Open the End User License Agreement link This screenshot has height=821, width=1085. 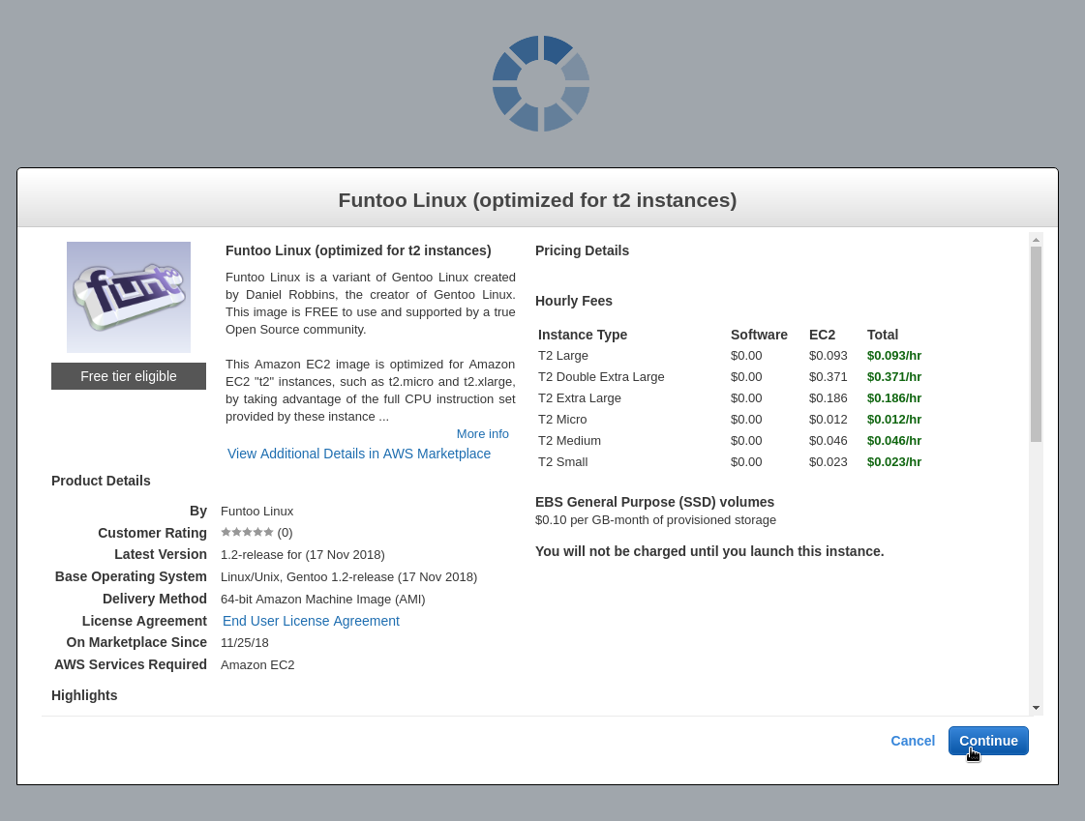coord(311,621)
